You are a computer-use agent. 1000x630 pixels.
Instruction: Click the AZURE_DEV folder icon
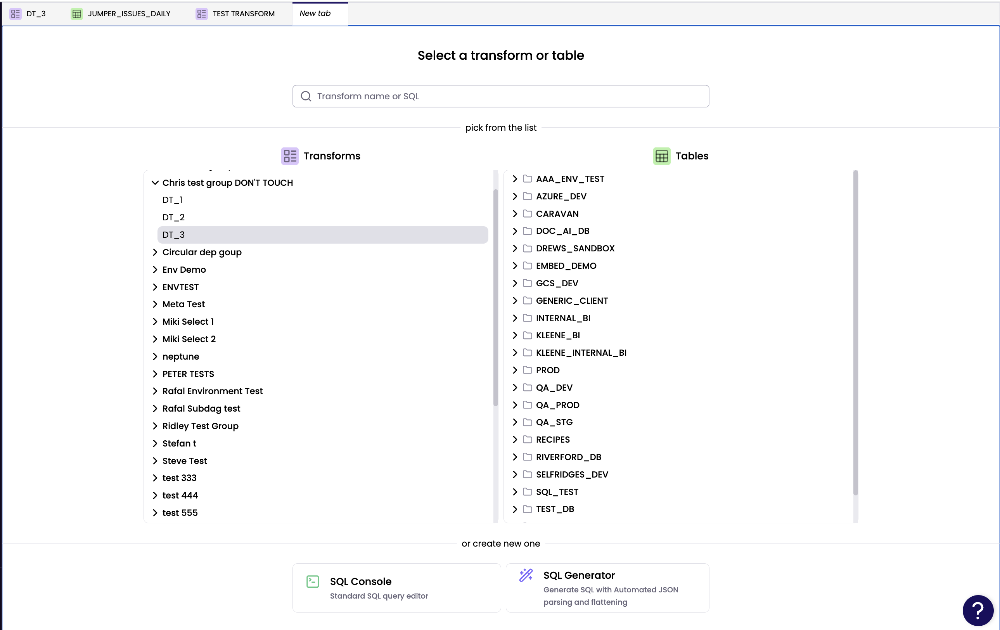click(x=527, y=196)
